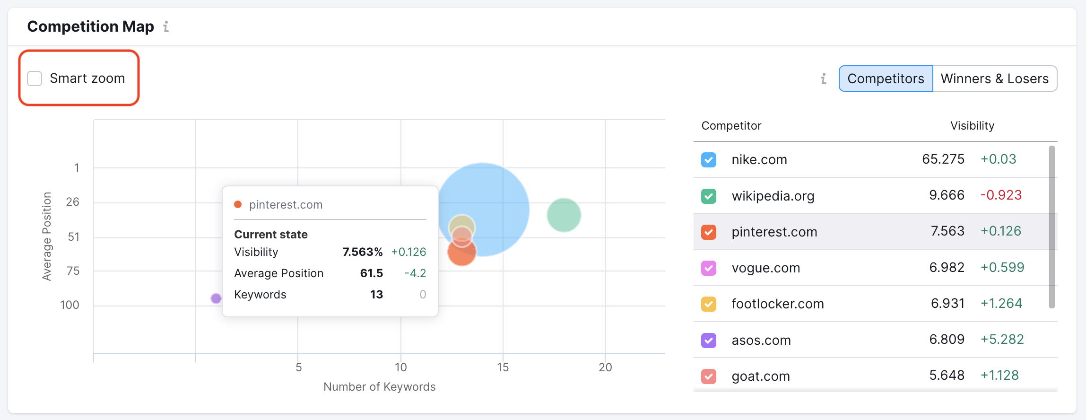Click the green wikipedia.org bubble on chart
This screenshot has width=1086, height=420.
pyautogui.click(x=564, y=215)
